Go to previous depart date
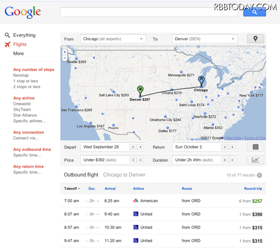Viewport: 280px width, 250px height. [133, 147]
